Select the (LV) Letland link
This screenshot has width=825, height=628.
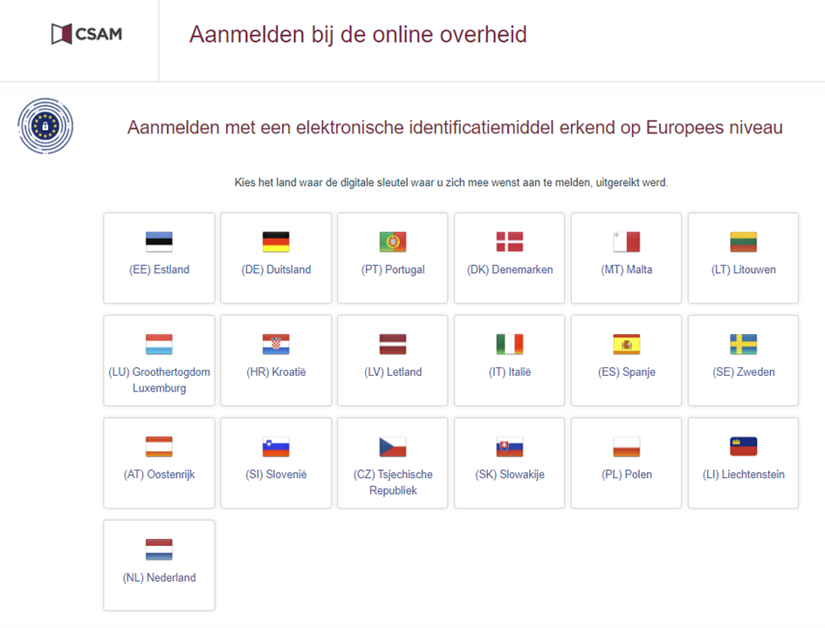(x=393, y=372)
